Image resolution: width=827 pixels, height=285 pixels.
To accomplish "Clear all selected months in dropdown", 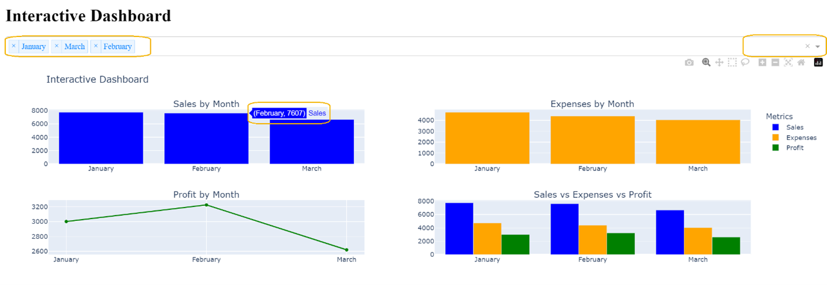I will tap(807, 46).
